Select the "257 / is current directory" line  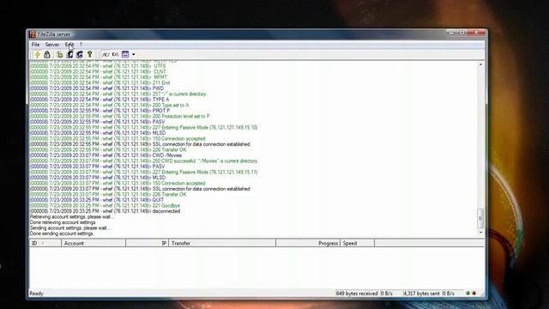click(118, 94)
